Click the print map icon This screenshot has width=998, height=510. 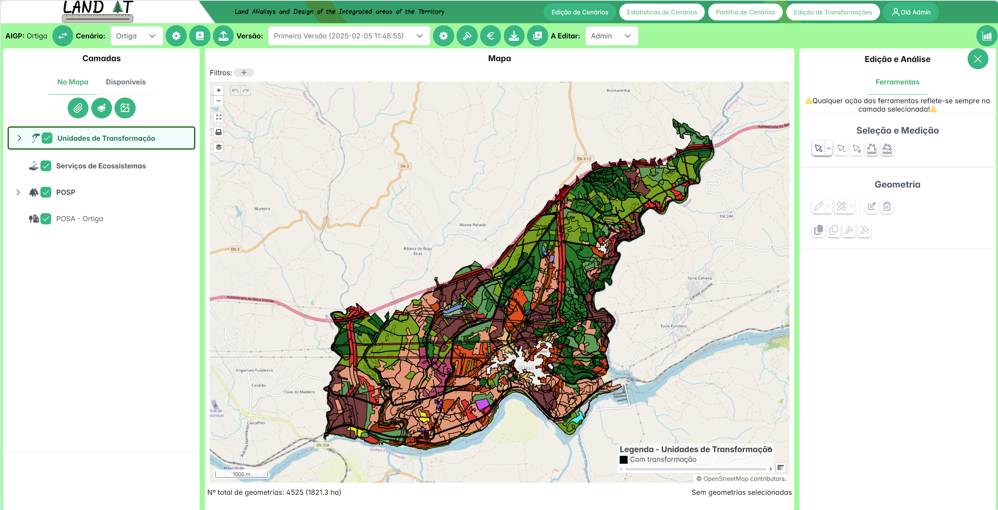coord(218,132)
